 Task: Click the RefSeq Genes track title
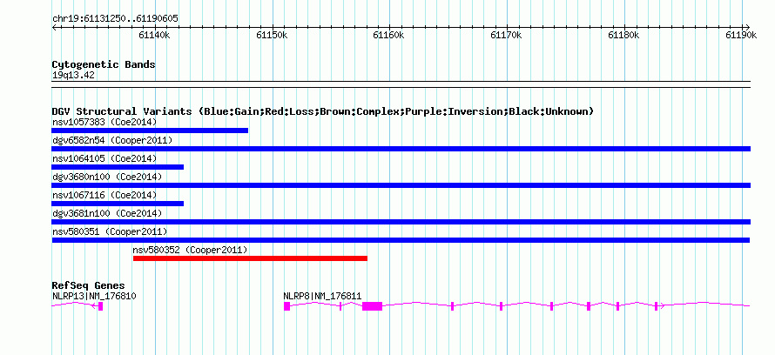click(88, 286)
